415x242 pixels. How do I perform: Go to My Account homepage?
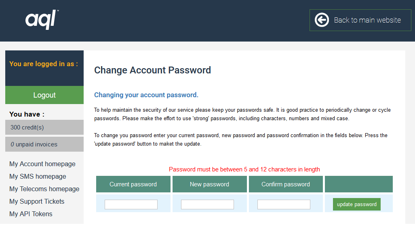[42, 164]
